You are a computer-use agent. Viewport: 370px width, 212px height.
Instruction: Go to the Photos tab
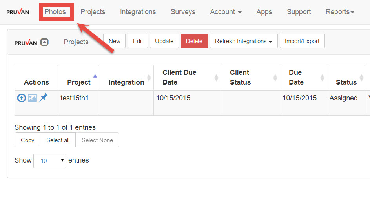coord(55,12)
